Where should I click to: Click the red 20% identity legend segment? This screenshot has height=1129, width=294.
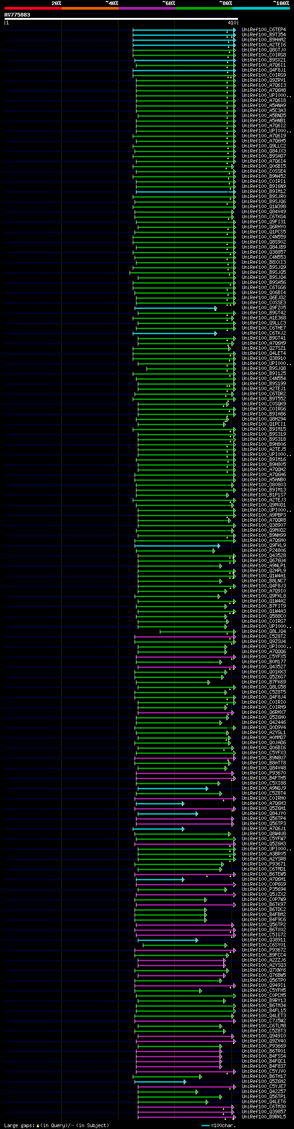pyautogui.click(x=33, y=8)
